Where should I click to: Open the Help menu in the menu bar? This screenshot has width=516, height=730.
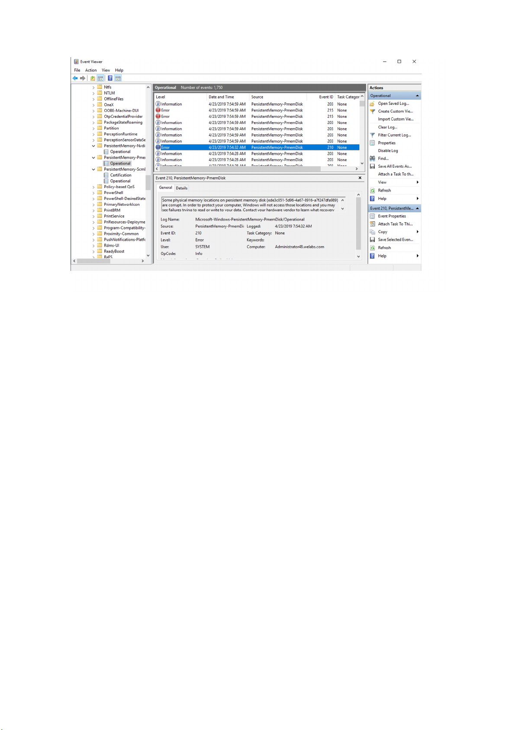[119, 70]
